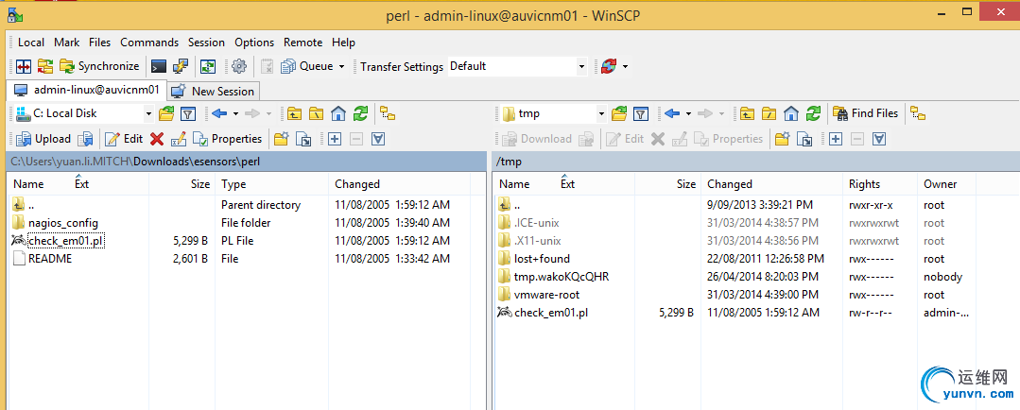Open the Local menu
Image resolution: width=1020 pixels, height=410 pixels.
point(31,43)
